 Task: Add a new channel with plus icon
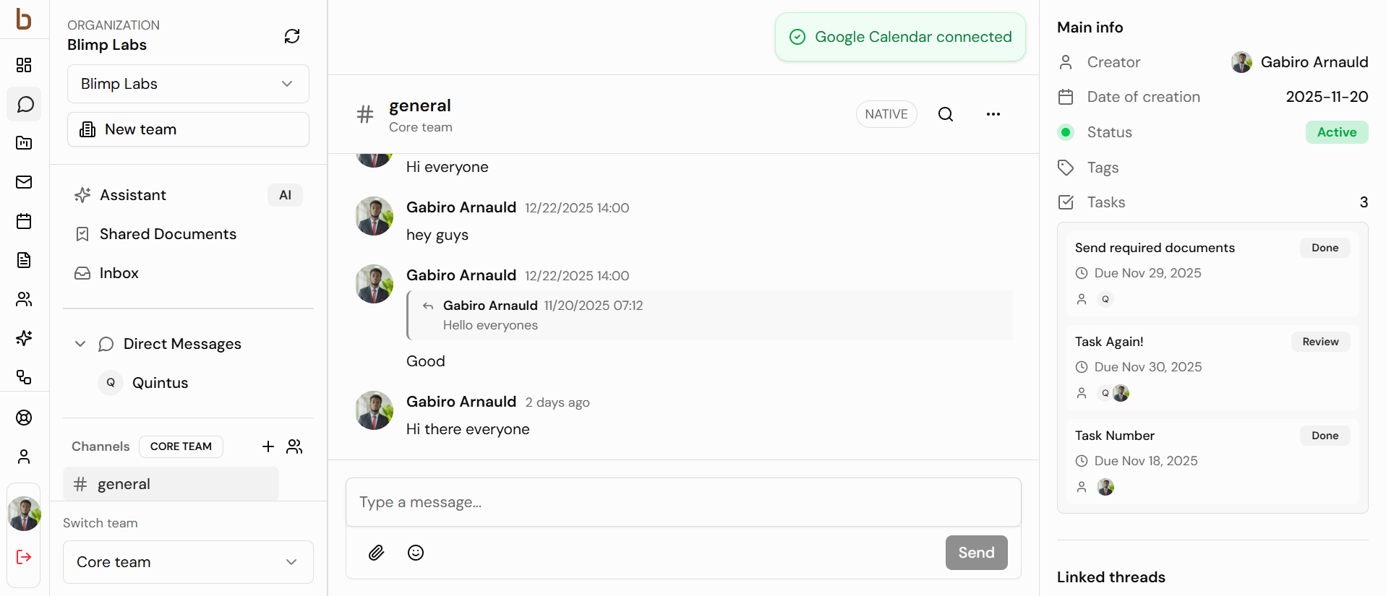268,446
